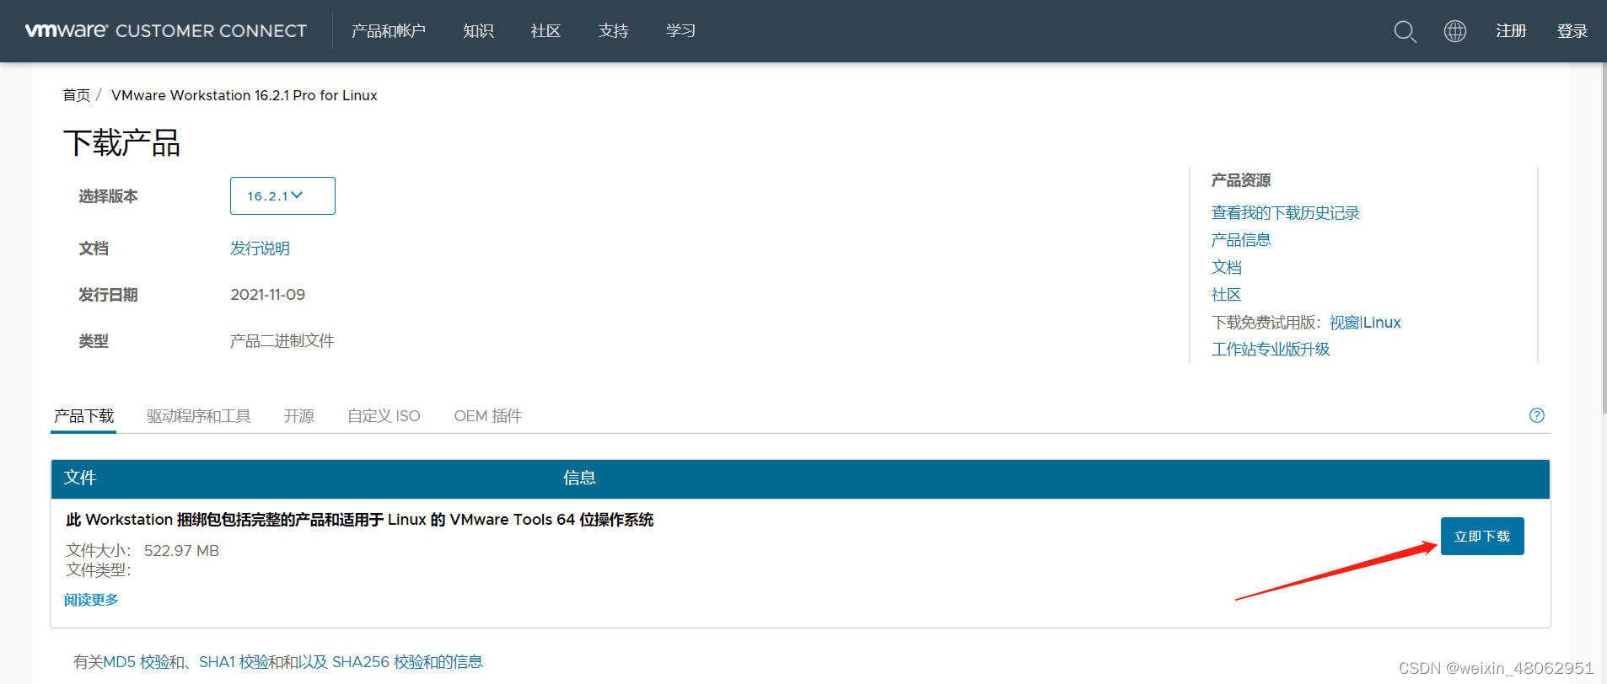Click the 2021-11-09 release date text
Screen dimensions: 1607x684
(x=268, y=295)
